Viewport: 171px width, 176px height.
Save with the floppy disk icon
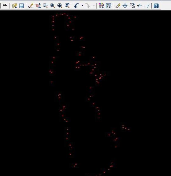point(22,6)
